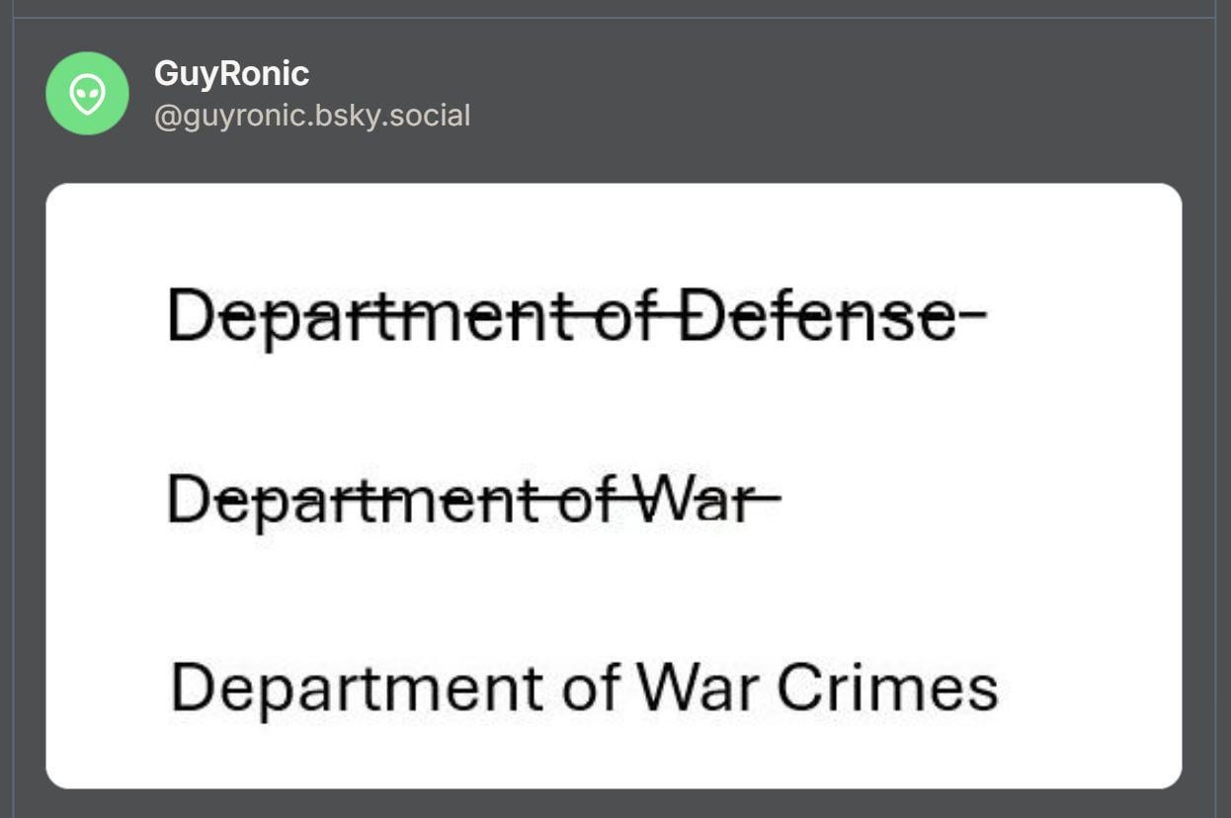Image resolution: width=1231 pixels, height=818 pixels.
Task: Click the word "Crimes" in the image
Action: 887,688
